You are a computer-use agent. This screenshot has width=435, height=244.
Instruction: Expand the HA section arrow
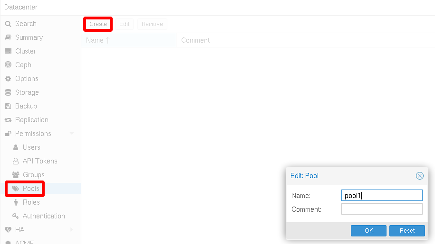tap(72, 230)
